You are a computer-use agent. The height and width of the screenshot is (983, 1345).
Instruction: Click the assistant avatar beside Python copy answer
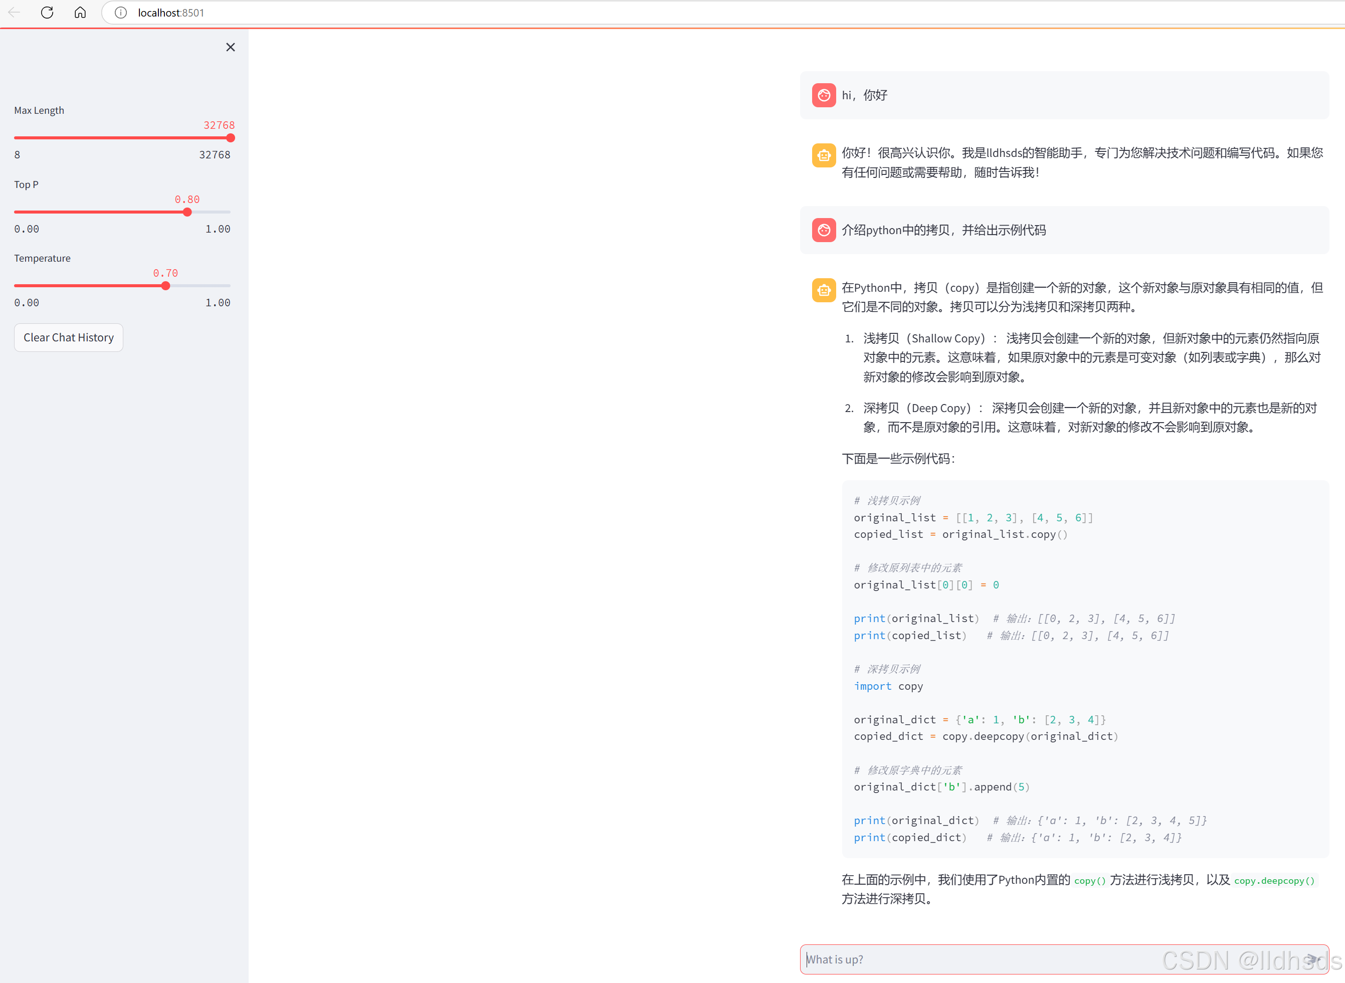pyautogui.click(x=824, y=290)
